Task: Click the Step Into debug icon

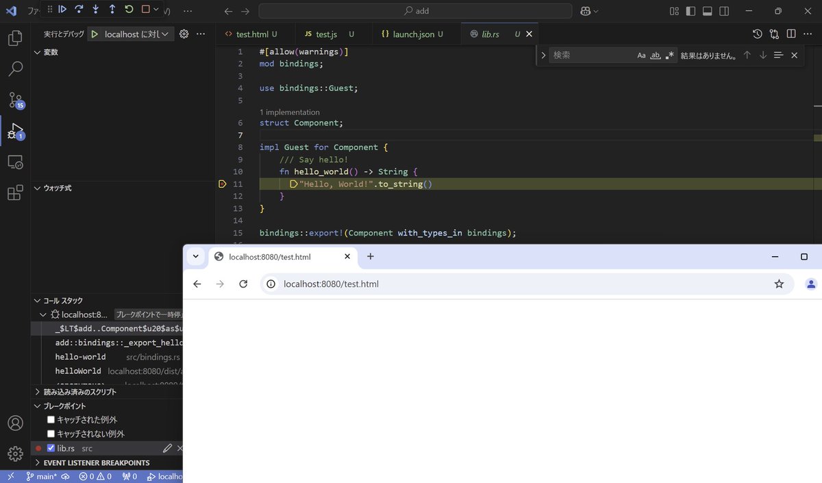Action: click(95, 10)
